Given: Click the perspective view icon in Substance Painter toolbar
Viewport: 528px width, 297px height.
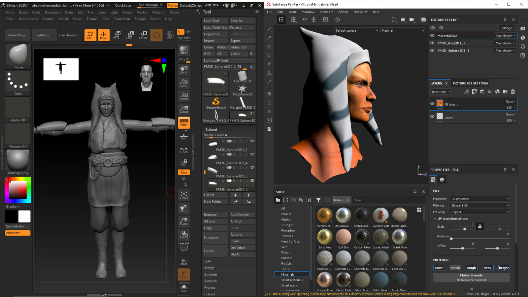Looking at the screenshot, I should [x=394, y=20].
